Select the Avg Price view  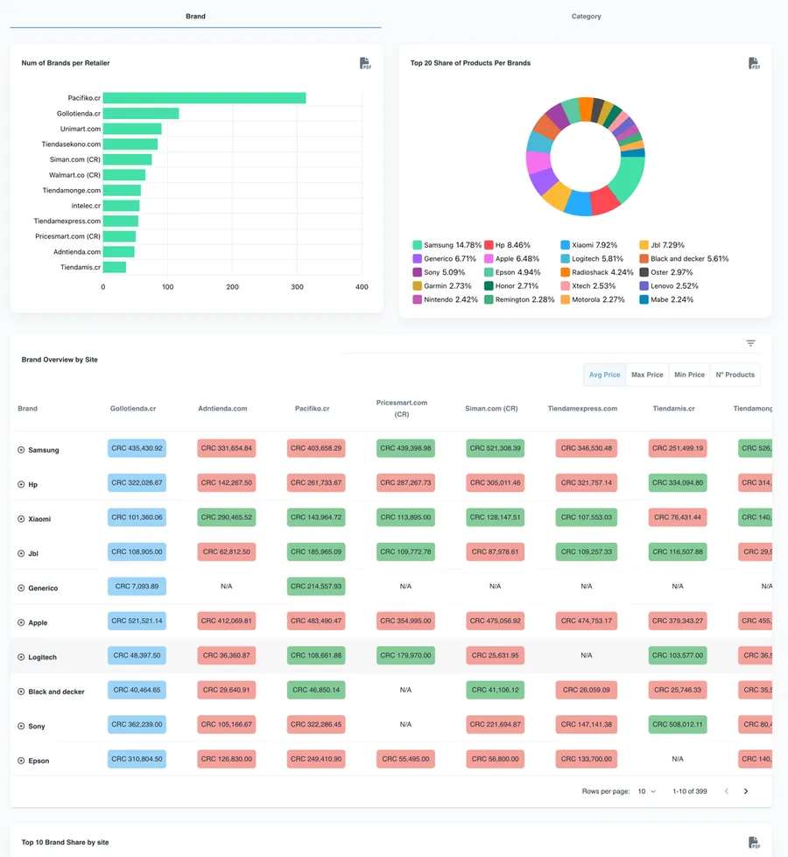click(604, 375)
